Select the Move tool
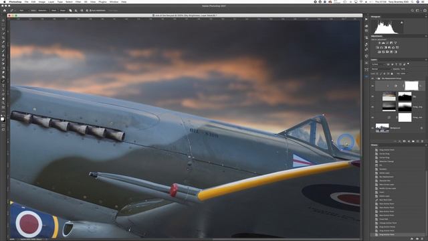The height and width of the screenshot is (241, 428). (3, 20)
